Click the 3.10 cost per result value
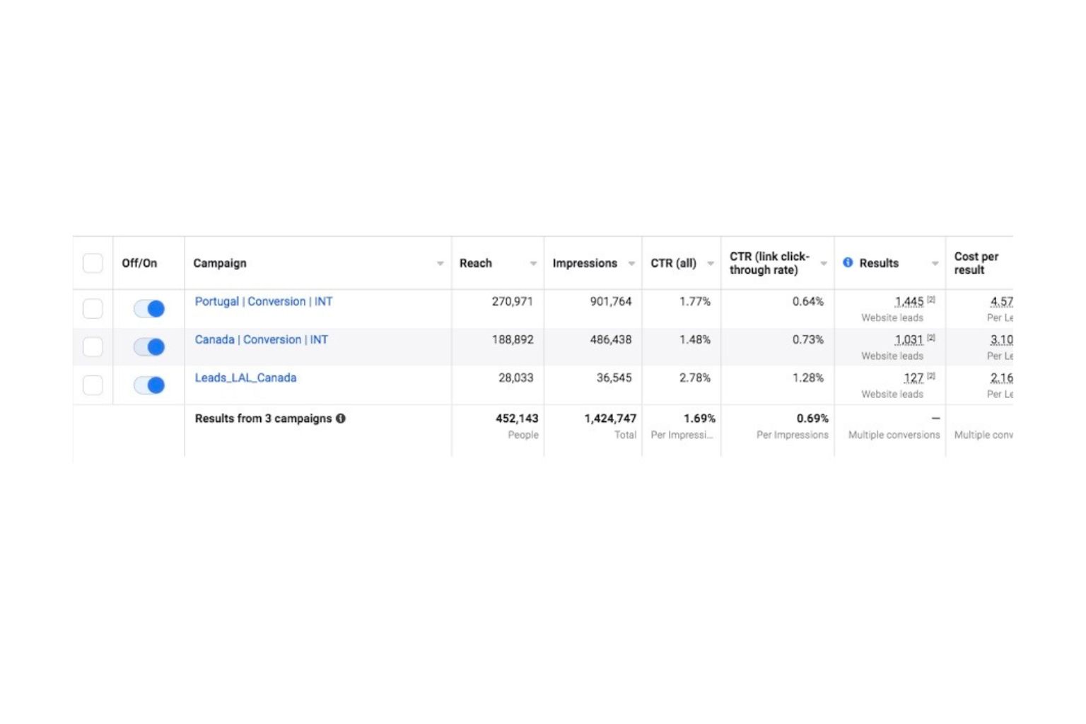This screenshot has height=724, width=1086. (1002, 340)
